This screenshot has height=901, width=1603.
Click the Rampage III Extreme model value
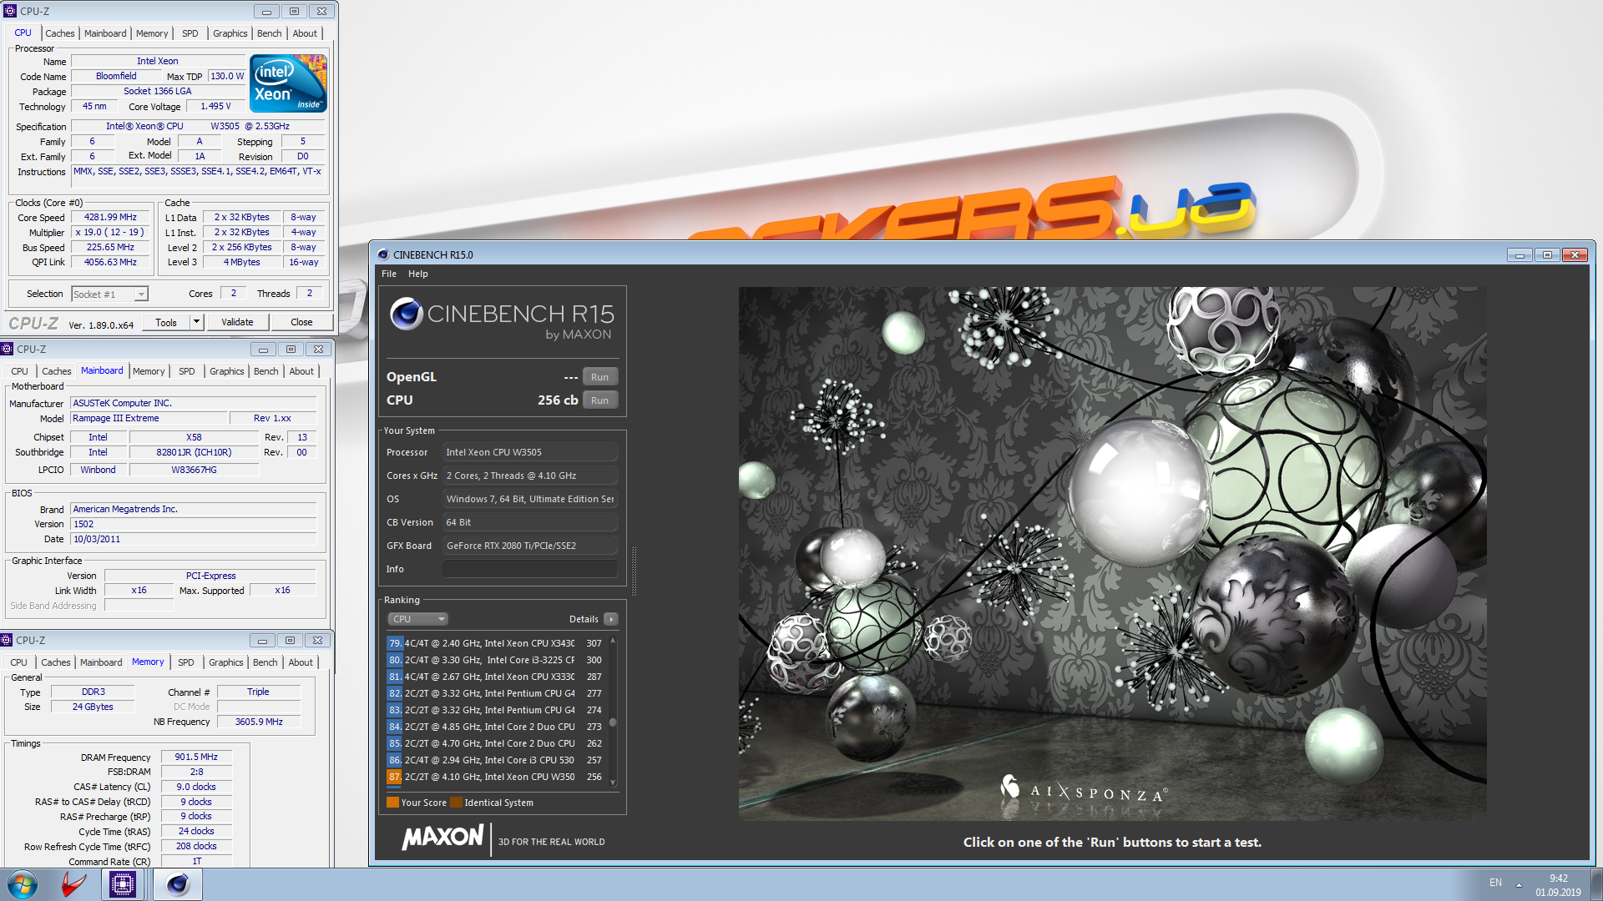tap(149, 418)
